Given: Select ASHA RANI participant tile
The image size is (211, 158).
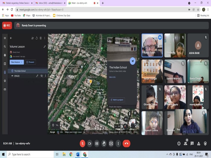Looking at the screenshot, I should (x=198, y=45).
